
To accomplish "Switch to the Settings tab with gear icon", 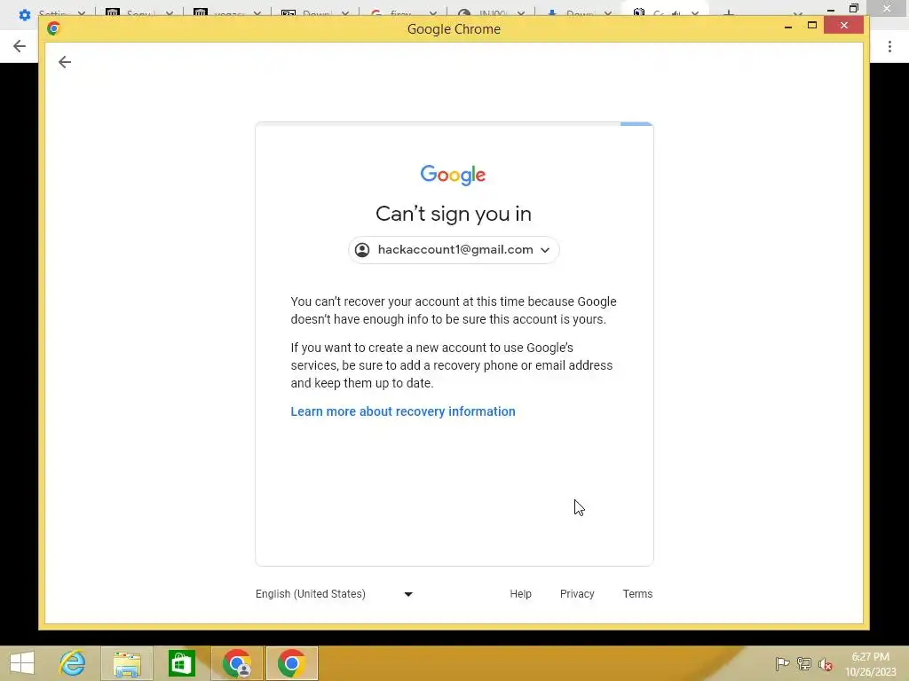I will (x=52, y=12).
